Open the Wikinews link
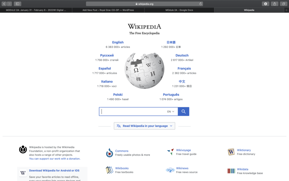289x181 pixels. pos(182,168)
